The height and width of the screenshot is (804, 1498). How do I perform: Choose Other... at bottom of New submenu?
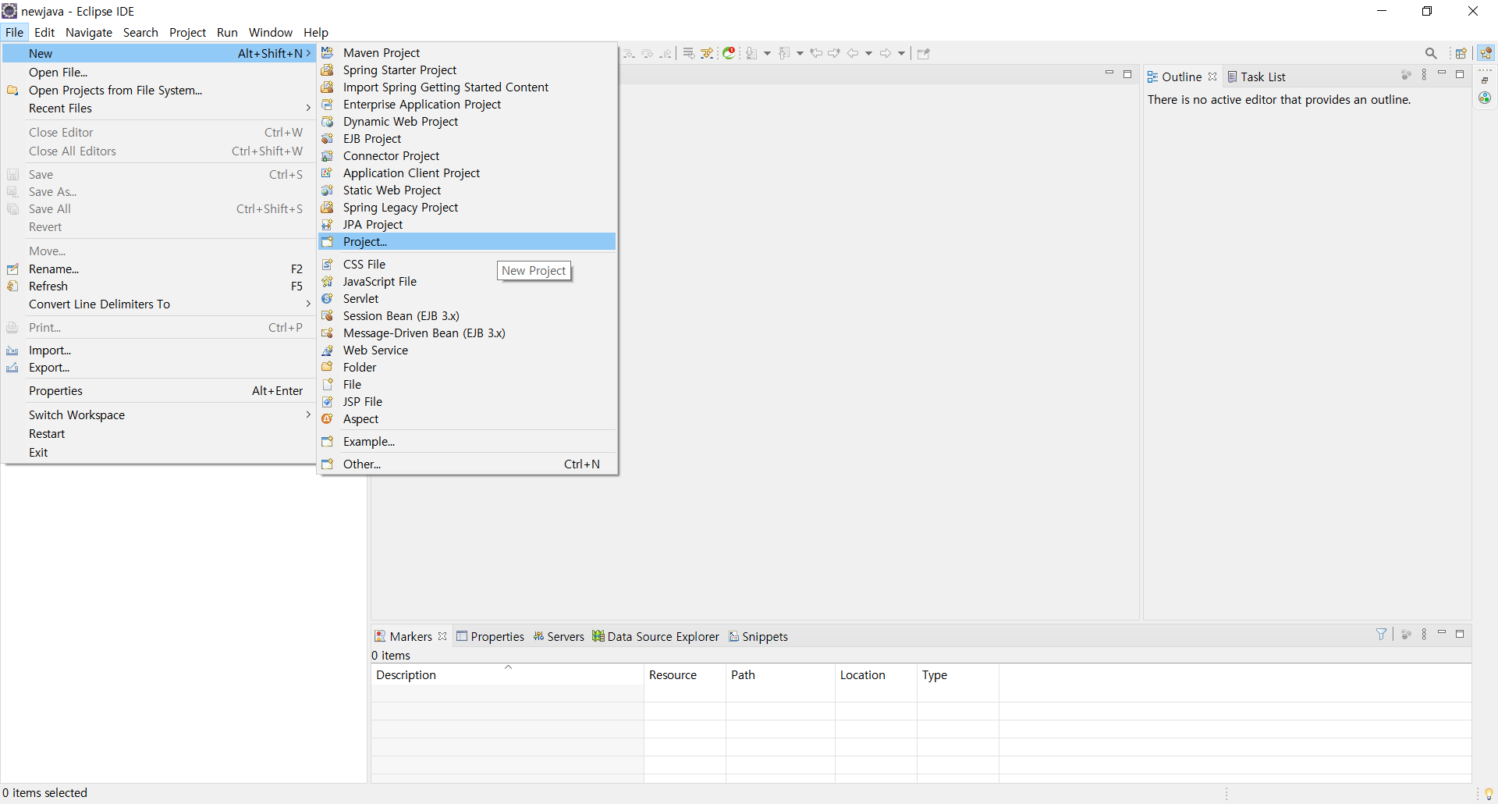pos(467,464)
